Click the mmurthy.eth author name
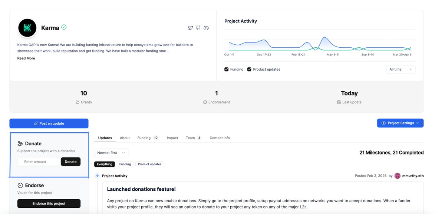This screenshot has width=445, height=214. click(x=413, y=176)
